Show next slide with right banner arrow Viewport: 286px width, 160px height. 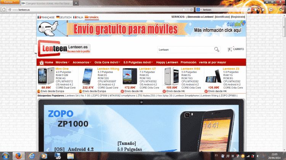click(235, 149)
